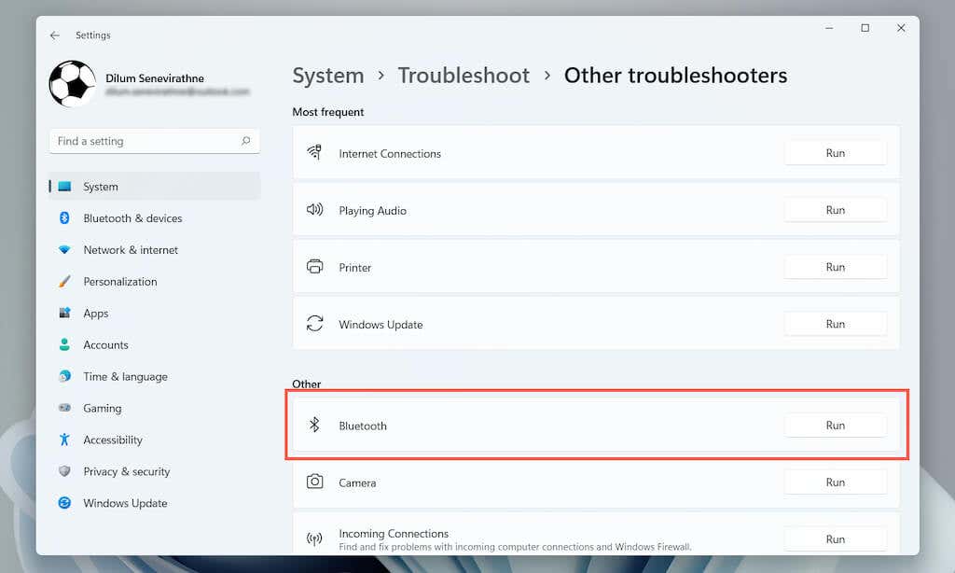Open Windows Update in sidebar
Viewport: 955px width, 573px height.
pyautogui.click(x=125, y=504)
